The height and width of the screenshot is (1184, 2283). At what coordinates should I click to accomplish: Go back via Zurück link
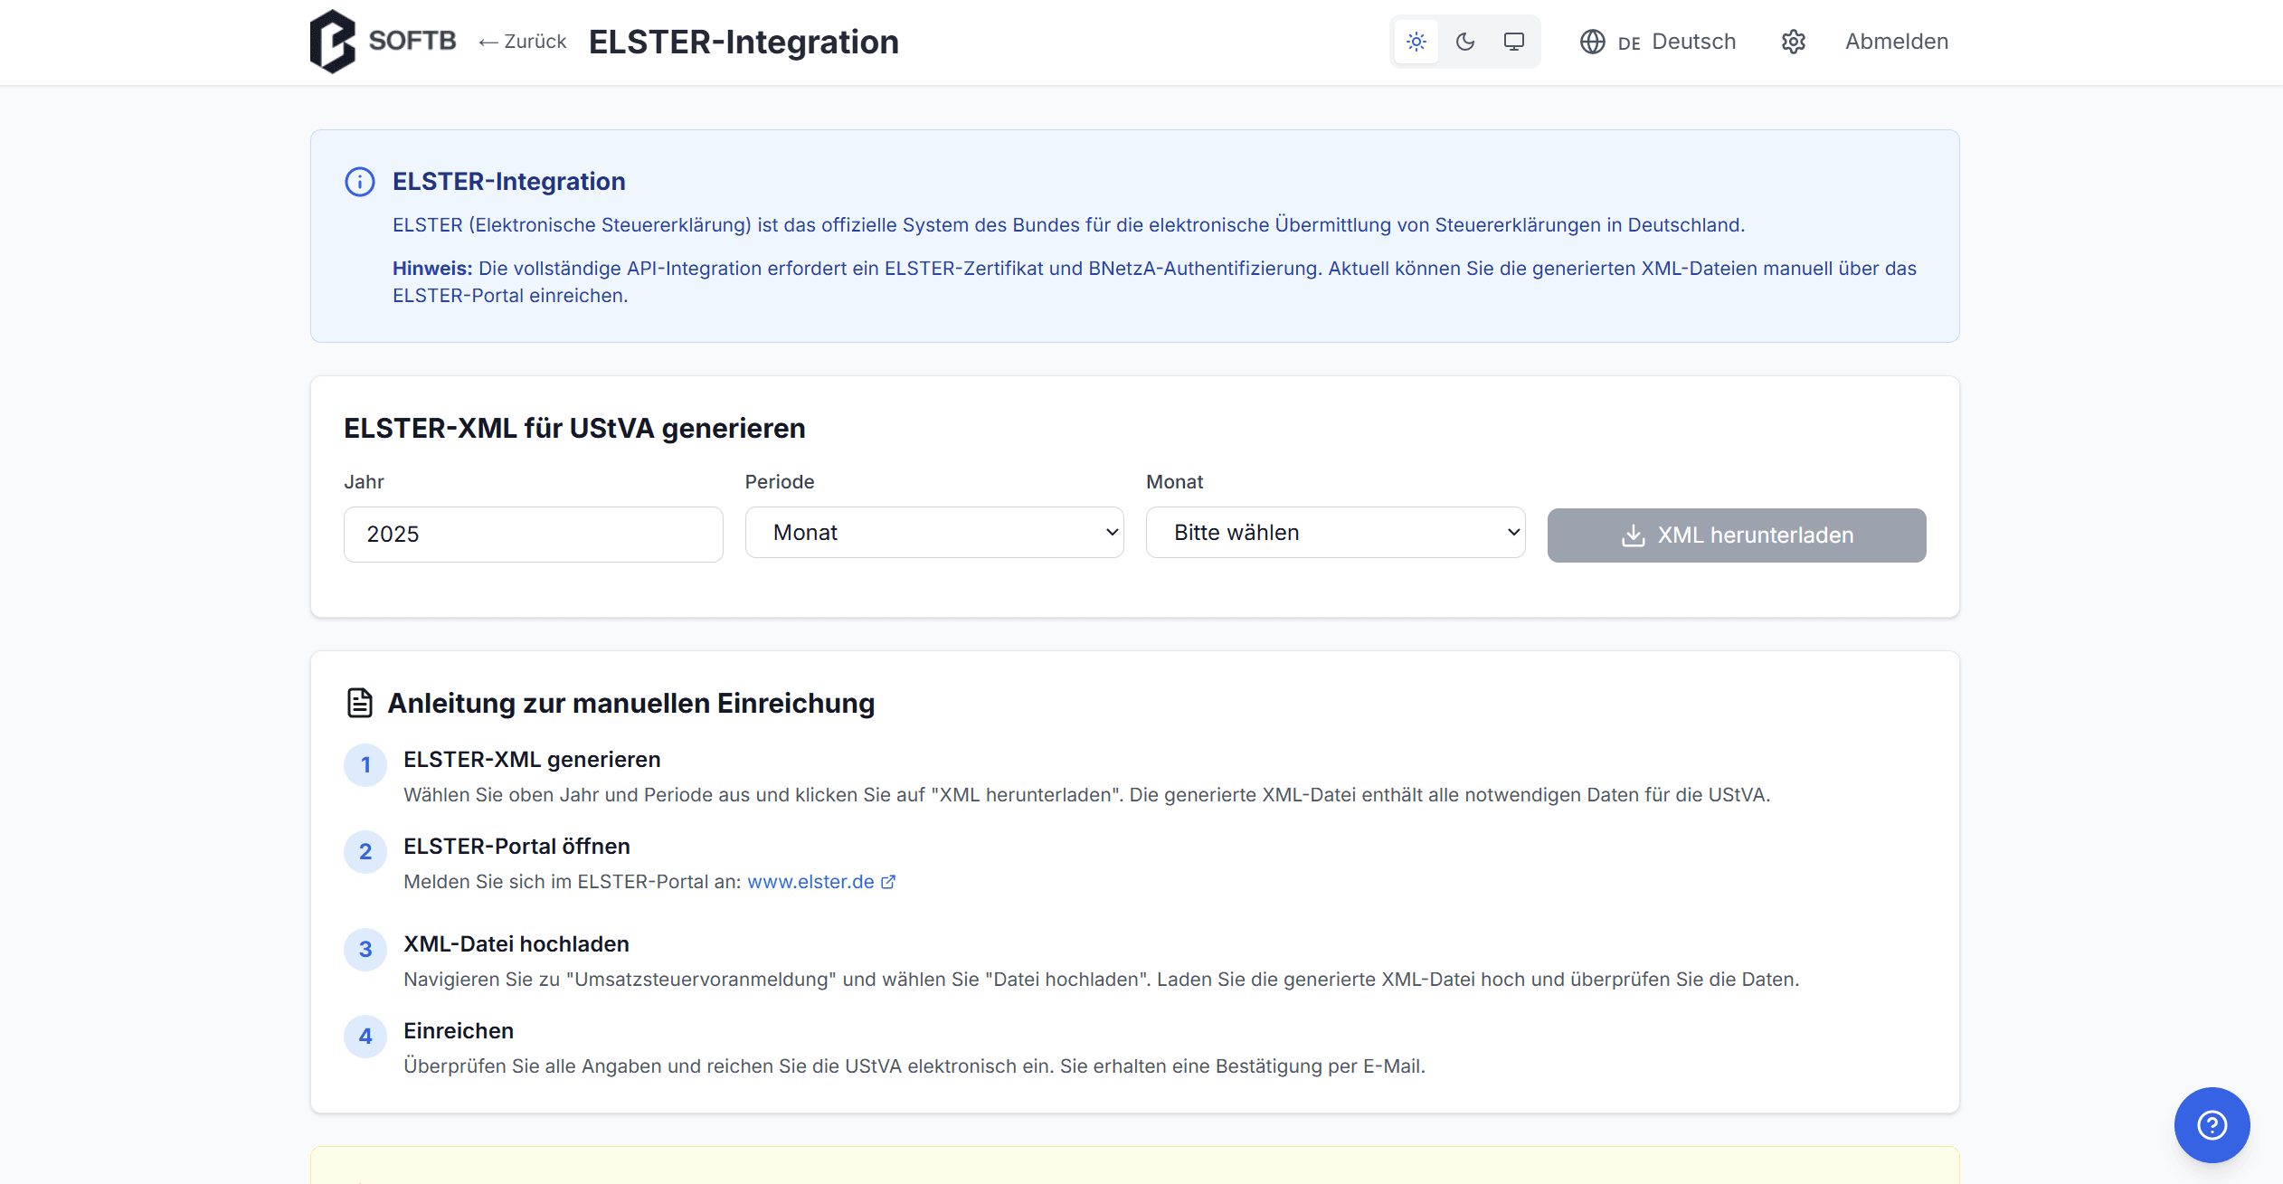pos(523,42)
